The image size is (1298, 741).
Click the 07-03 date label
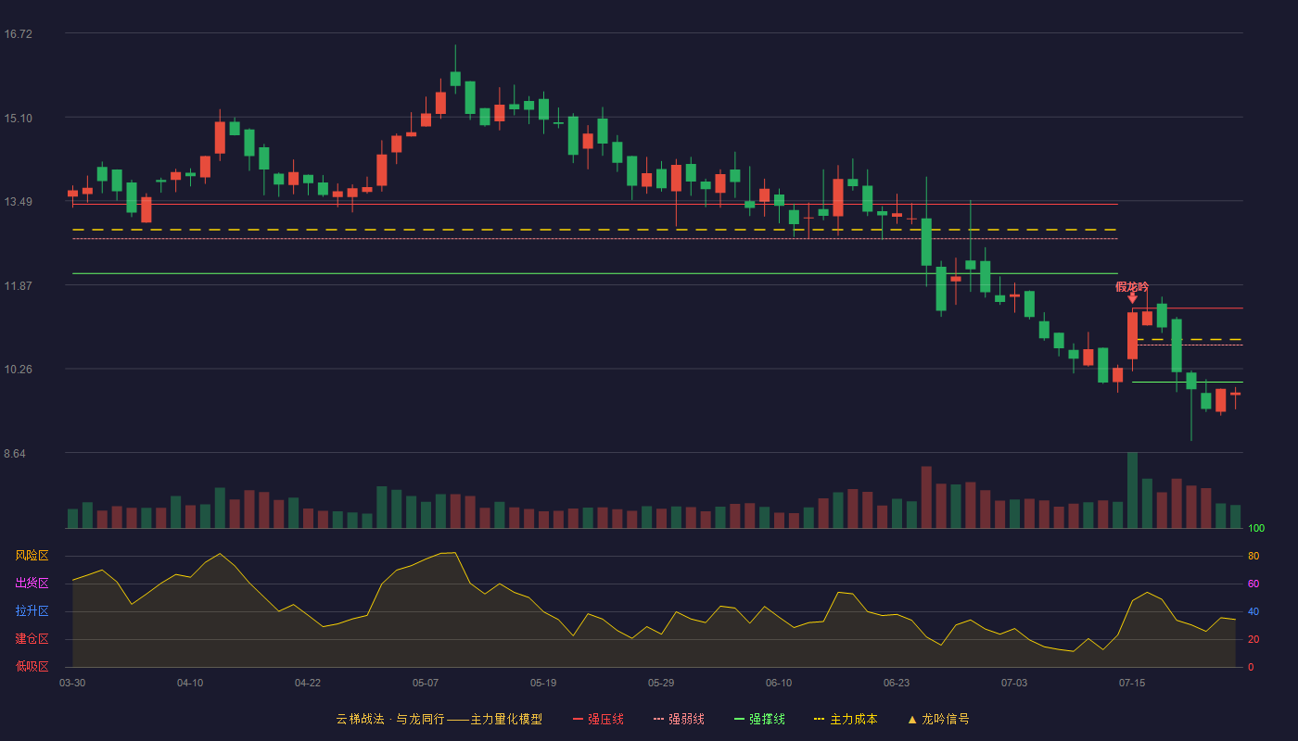(x=1014, y=683)
